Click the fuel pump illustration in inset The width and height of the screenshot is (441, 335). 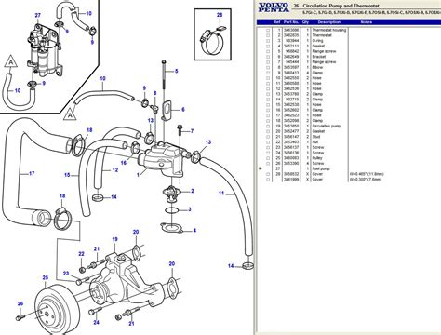coord(45,49)
